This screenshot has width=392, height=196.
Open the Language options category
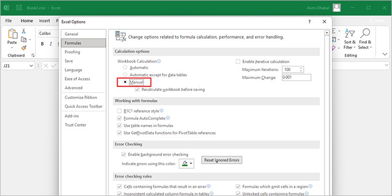[84, 70]
